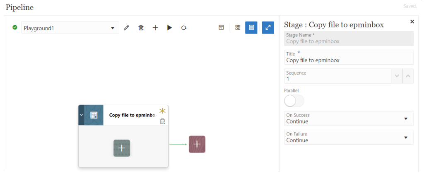Toggle the Parallel switch
429x174 pixels.
click(294, 101)
